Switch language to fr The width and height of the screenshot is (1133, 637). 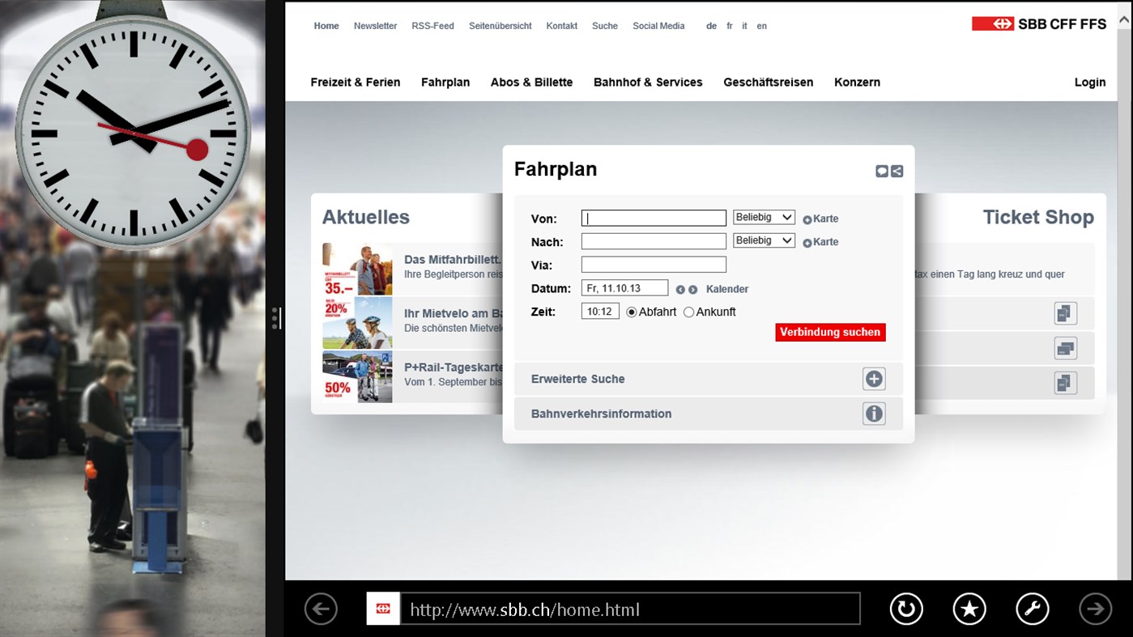pos(730,26)
